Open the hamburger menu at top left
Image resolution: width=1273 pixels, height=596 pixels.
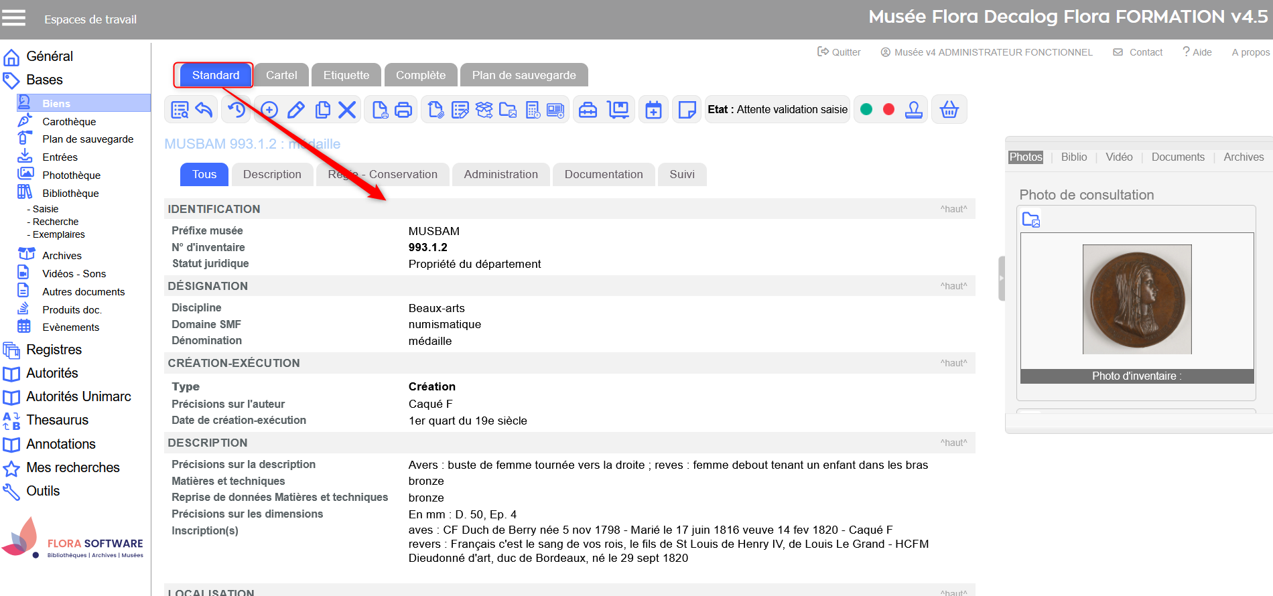coord(13,18)
